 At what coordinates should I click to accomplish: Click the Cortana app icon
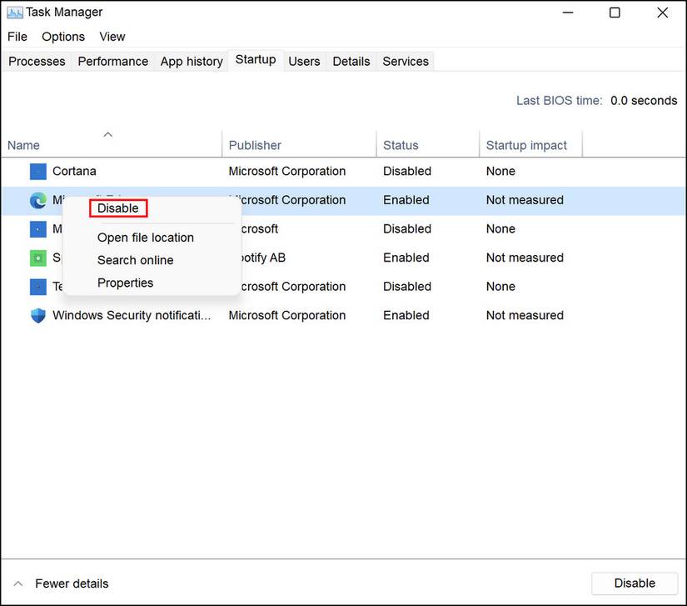tap(37, 171)
